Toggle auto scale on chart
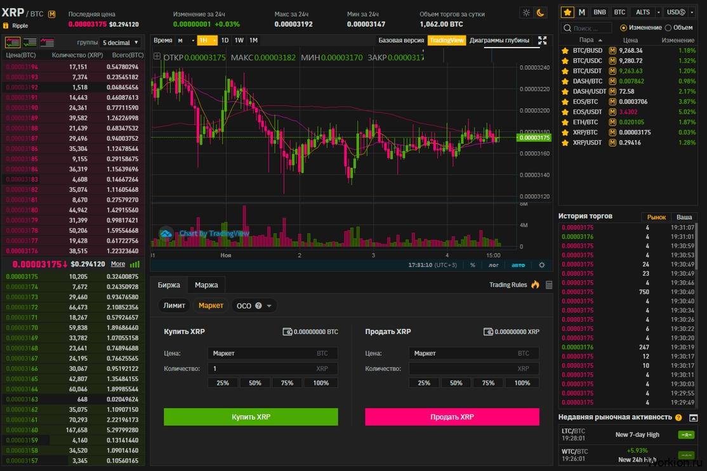 [518, 265]
